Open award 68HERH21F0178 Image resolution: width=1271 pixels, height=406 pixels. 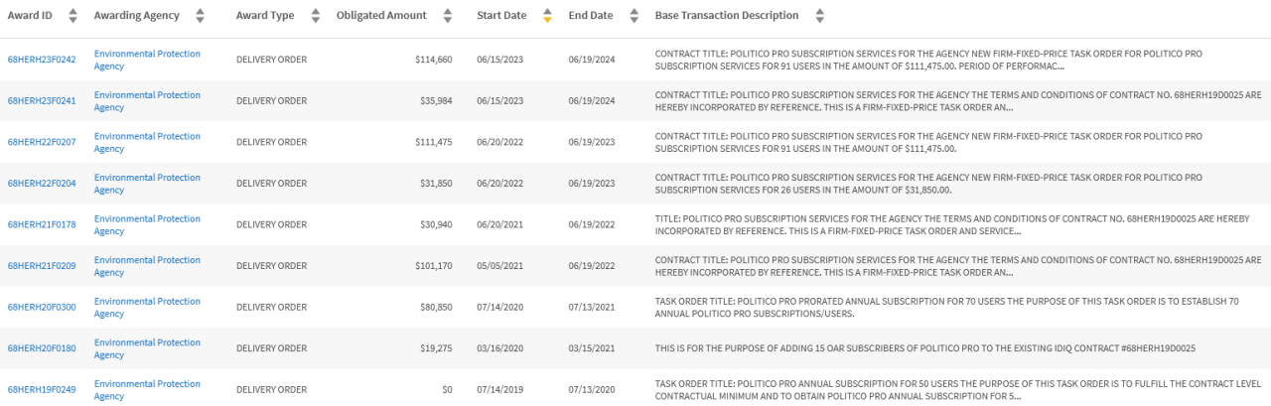(42, 224)
